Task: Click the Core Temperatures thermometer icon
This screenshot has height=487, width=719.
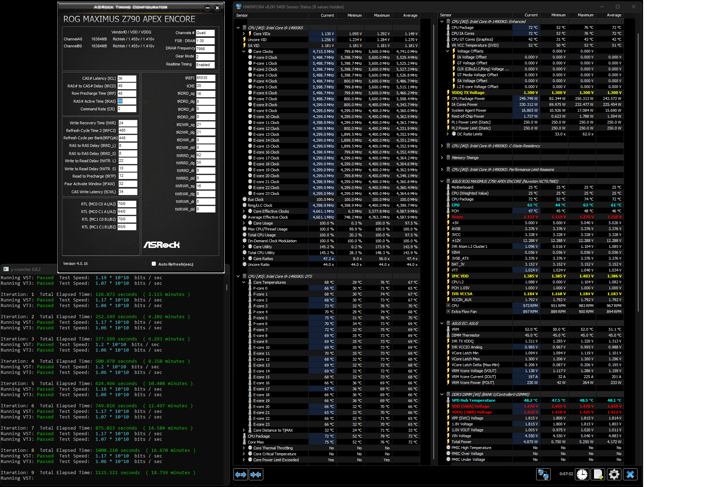Action: [x=250, y=282]
